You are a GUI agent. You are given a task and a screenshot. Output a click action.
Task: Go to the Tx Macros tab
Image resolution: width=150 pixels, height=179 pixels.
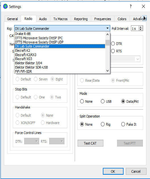(x=61, y=19)
